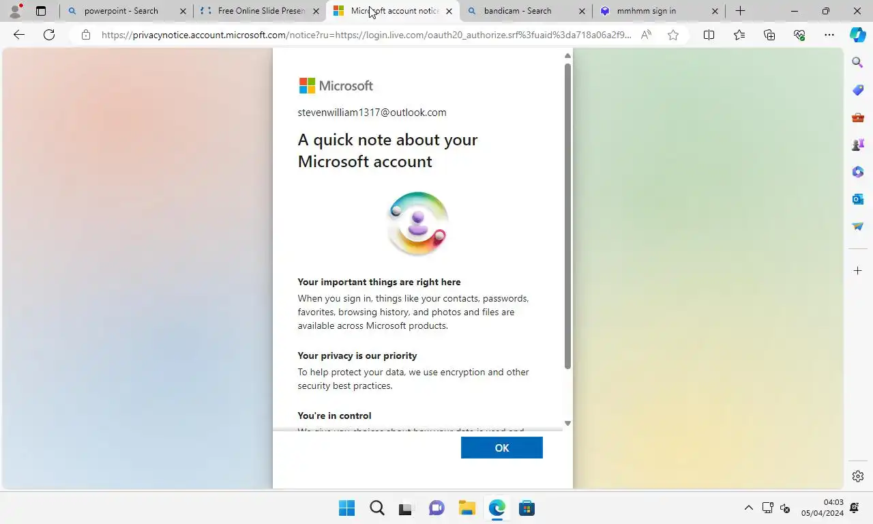Open the Favorites list icon
873x524 pixels.
click(739, 35)
